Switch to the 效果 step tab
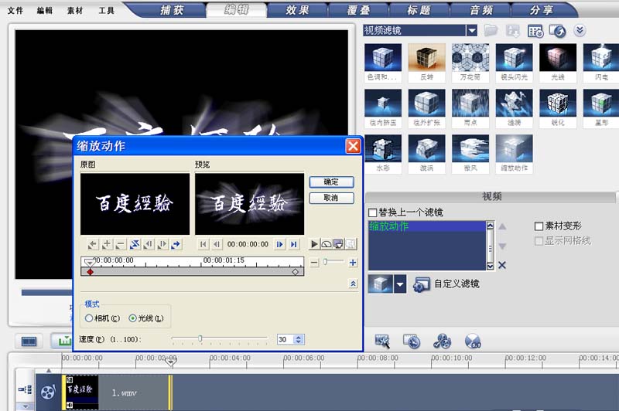The height and width of the screenshot is (411, 619). pos(298,10)
